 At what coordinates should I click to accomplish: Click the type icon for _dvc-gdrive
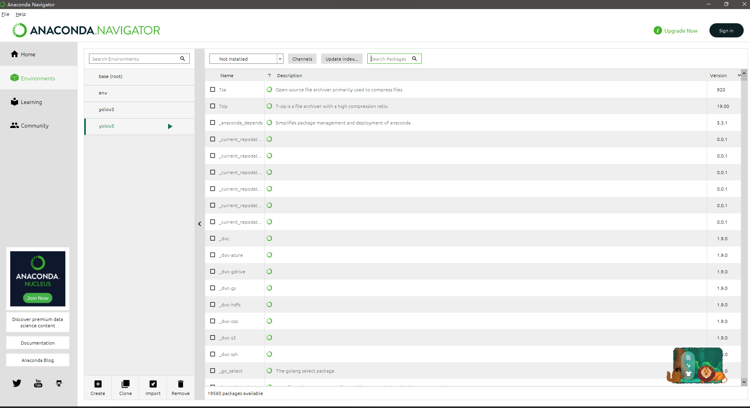click(x=270, y=272)
